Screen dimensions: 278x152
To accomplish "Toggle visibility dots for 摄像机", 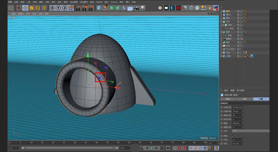I will click(240, 39).
